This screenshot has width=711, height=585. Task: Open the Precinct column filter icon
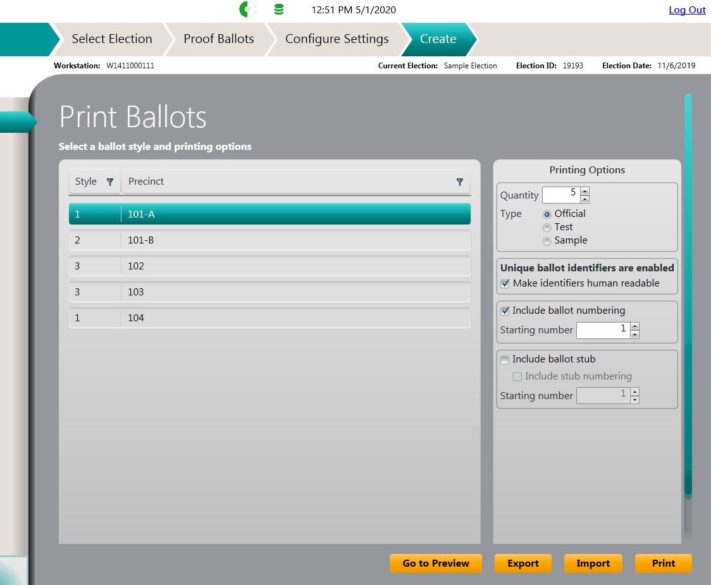click(x=460, y=182)
